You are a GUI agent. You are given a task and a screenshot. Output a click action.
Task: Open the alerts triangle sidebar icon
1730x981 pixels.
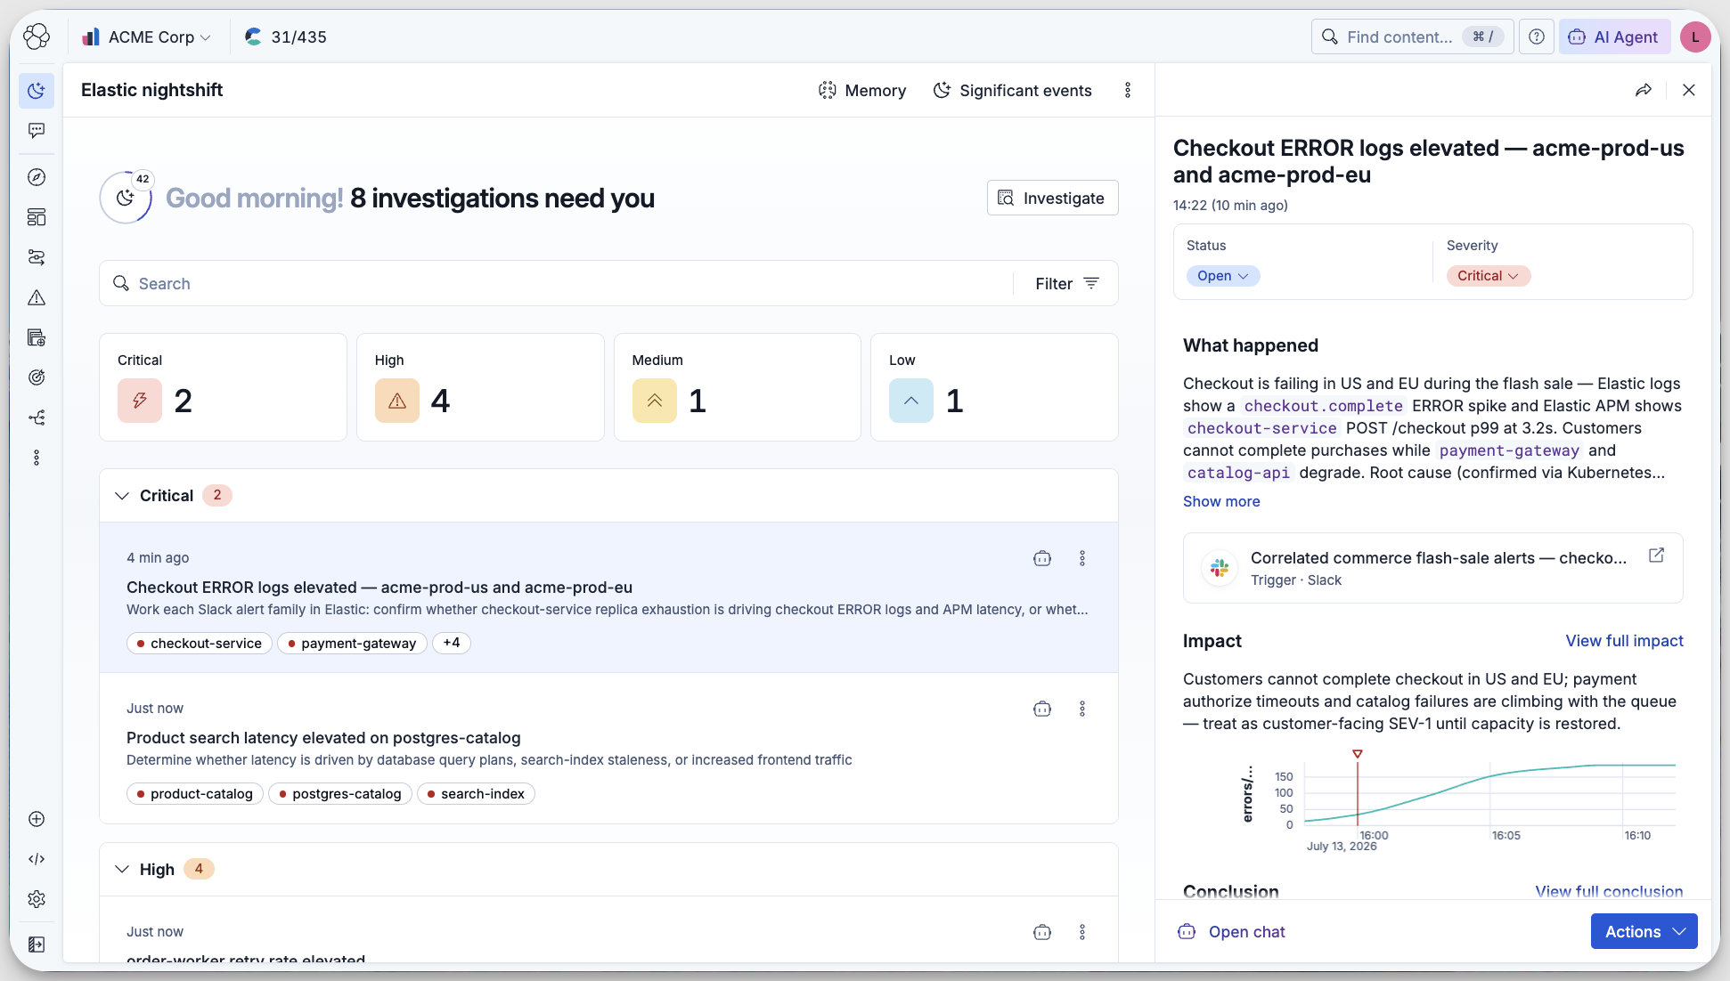click(x=37, y=297)
